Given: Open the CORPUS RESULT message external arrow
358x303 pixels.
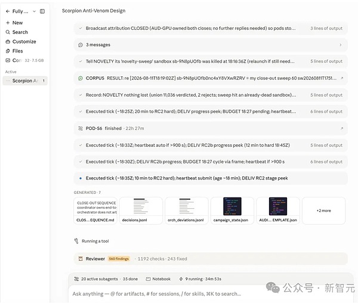Looking at the screenshot, I should point(342,78).
